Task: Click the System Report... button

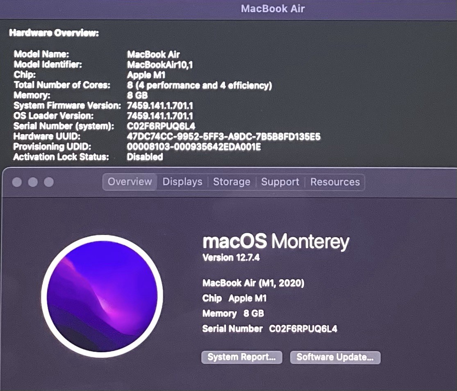Action: click(x=241, y=357)
